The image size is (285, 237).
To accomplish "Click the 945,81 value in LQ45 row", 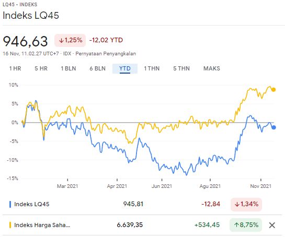I will pyautogui.click(x=133, y=204).
